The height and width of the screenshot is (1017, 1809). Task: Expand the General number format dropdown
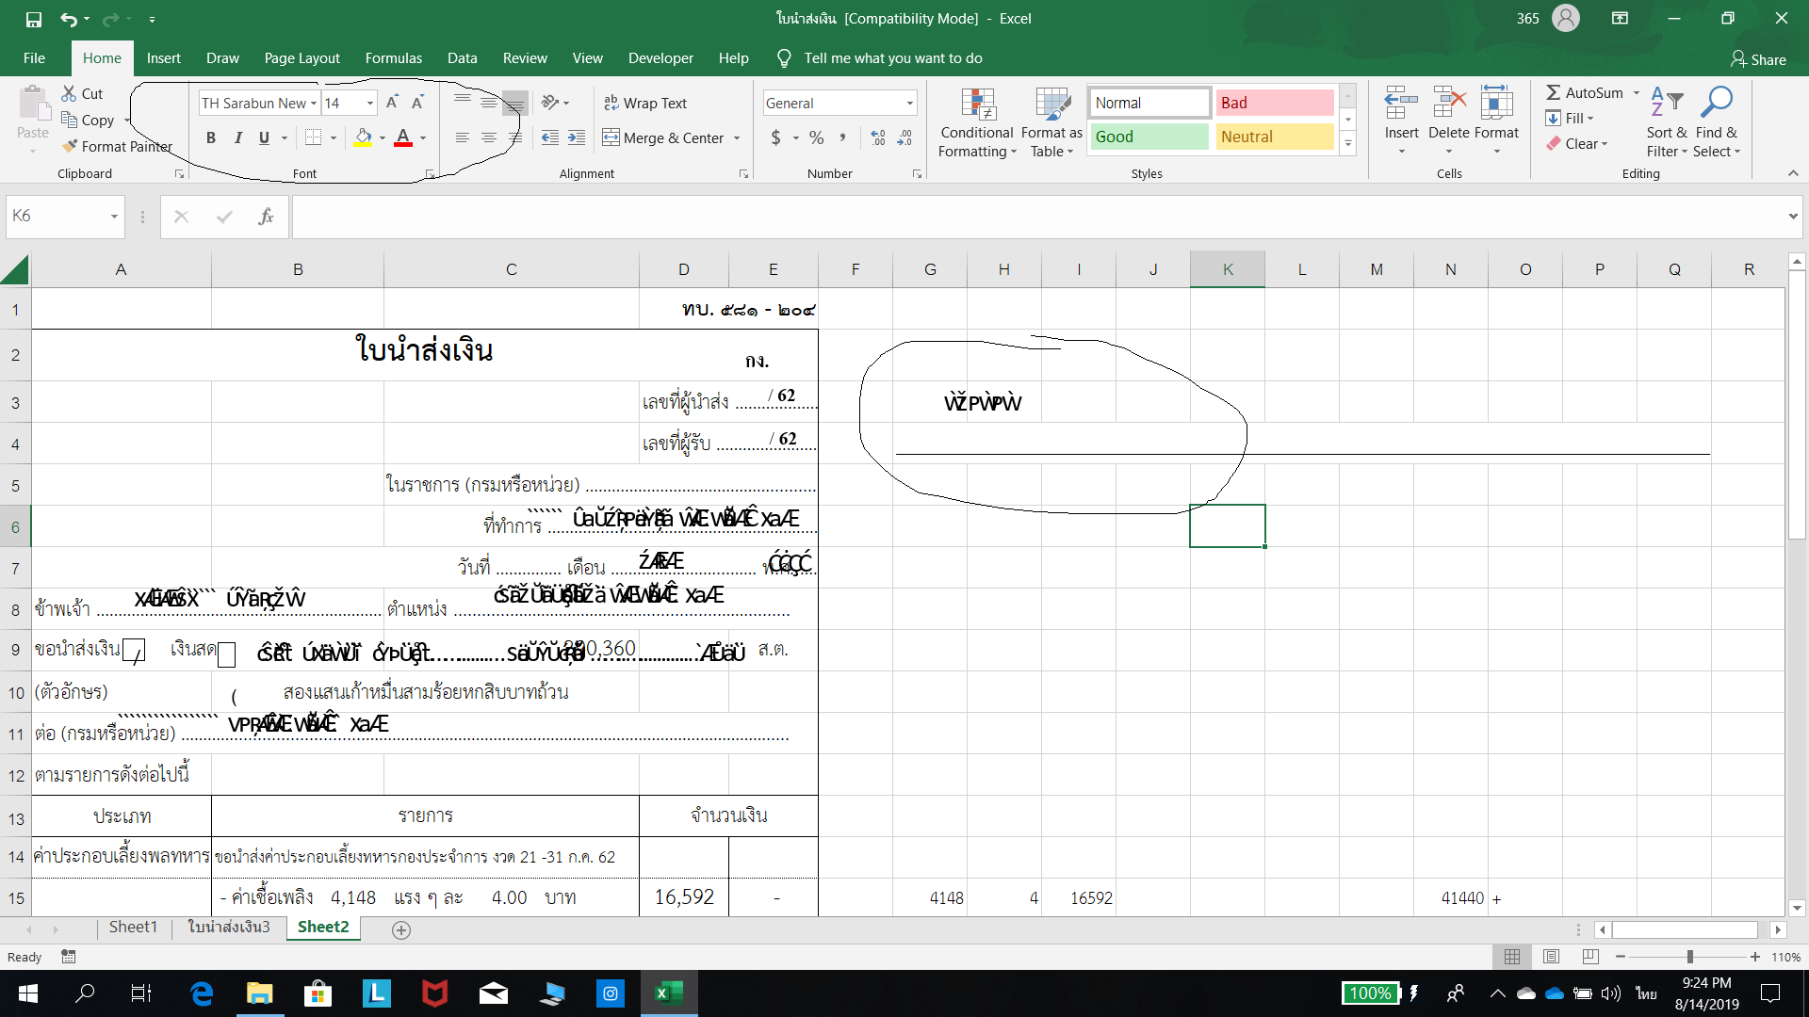point(909,103)
